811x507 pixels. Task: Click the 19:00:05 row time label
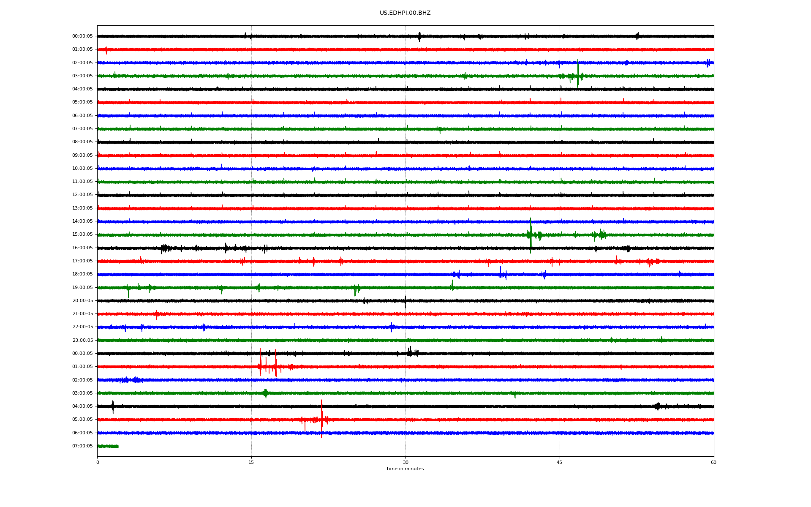[x=82, y=287]
